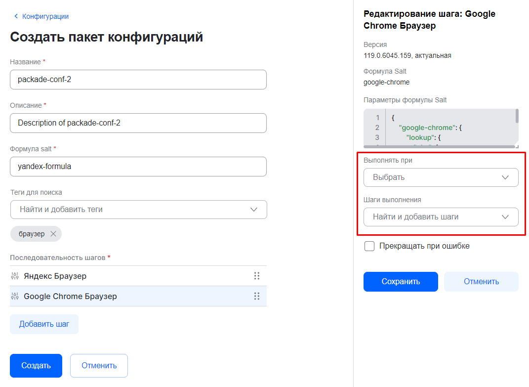Grab the drag handle of Google Chrome Браузер step
The height and width of the screenshot is (387, 529).
click(256, 296)
